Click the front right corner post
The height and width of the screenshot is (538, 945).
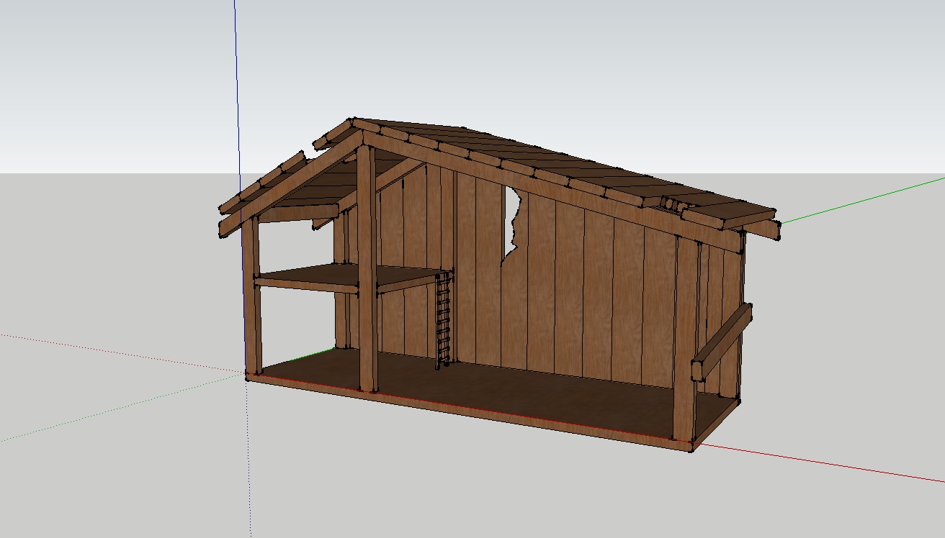[684, 345]
